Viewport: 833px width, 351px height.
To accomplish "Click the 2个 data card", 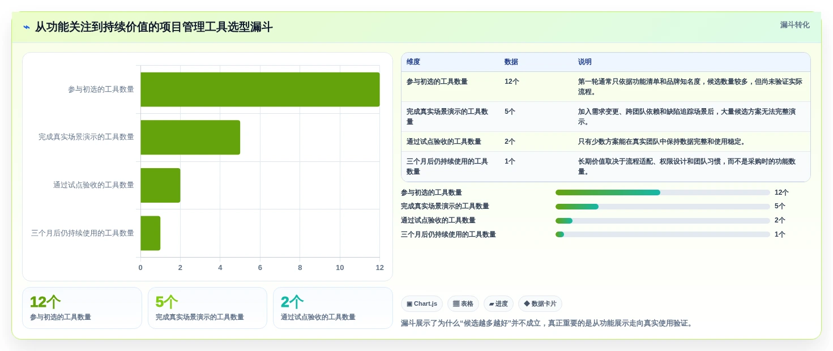I will tap(333, 308).
